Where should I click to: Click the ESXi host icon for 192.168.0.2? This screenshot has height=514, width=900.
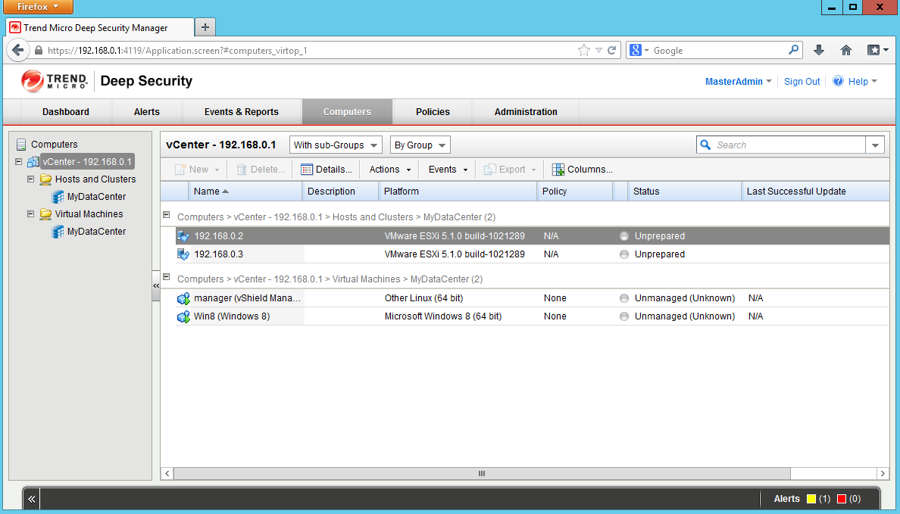pyautogui.click(x=183, y=235)
